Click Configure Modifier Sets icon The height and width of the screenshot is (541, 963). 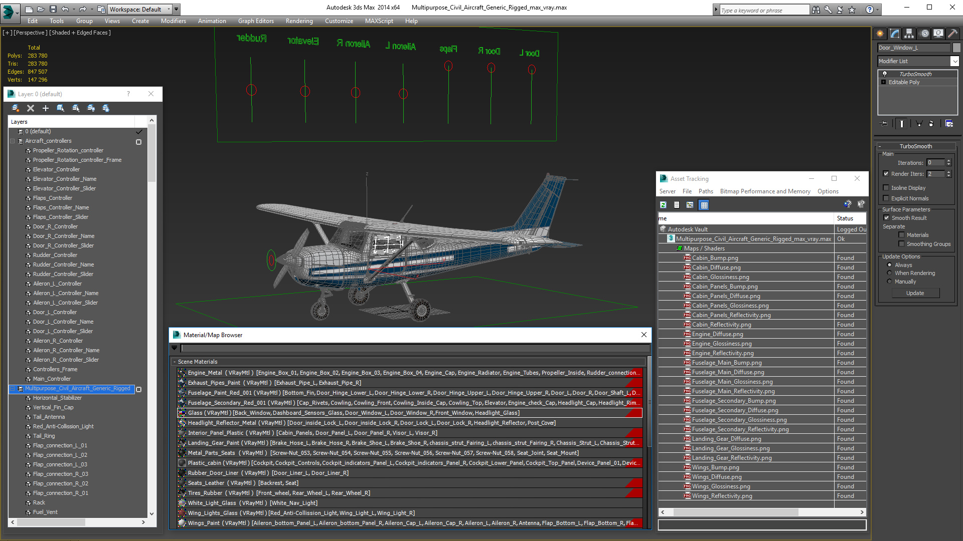click(949, 124)
